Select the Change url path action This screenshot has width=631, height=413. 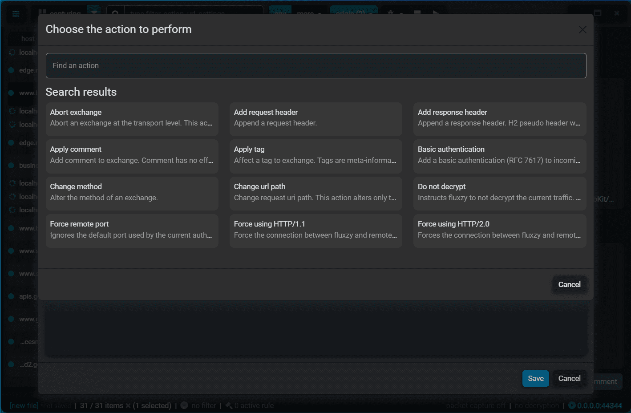point(316,192)
